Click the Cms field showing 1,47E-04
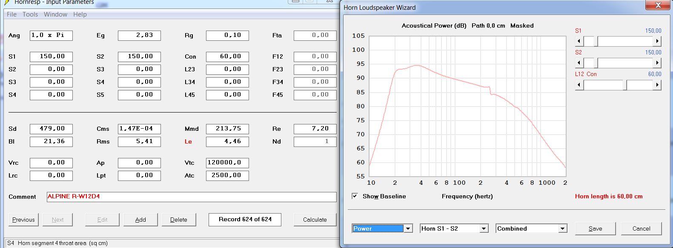Viewport: 673px width, 248px height. coord(139,129)
